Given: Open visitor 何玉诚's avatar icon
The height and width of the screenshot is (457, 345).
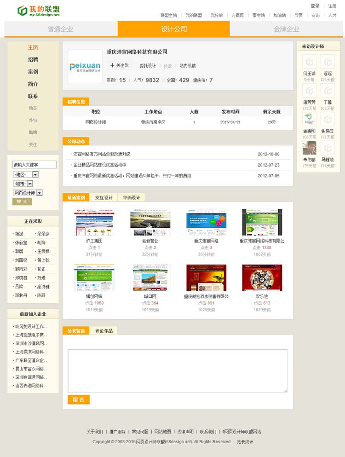Looking at the screenshot, I should click(309, 62).
